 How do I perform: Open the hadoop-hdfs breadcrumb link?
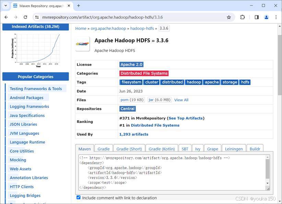click(x=142, y=29)
